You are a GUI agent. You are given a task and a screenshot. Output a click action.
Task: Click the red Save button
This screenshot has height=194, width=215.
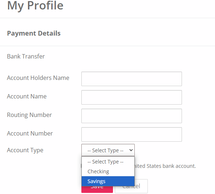pos(97,190)
